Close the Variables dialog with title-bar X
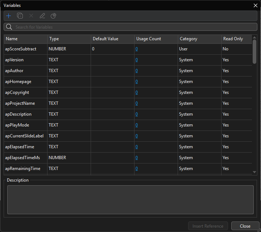 255,5
